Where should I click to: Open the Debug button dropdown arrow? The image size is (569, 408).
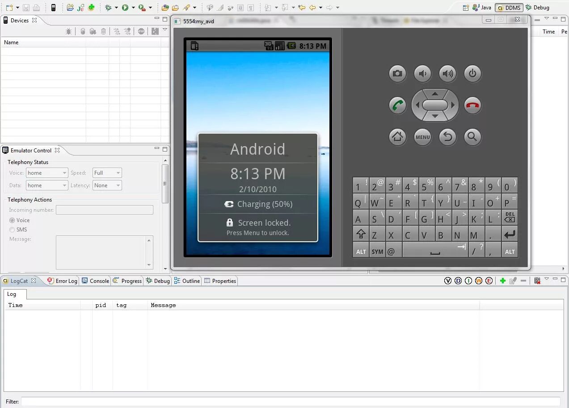(x=116, y=7)
